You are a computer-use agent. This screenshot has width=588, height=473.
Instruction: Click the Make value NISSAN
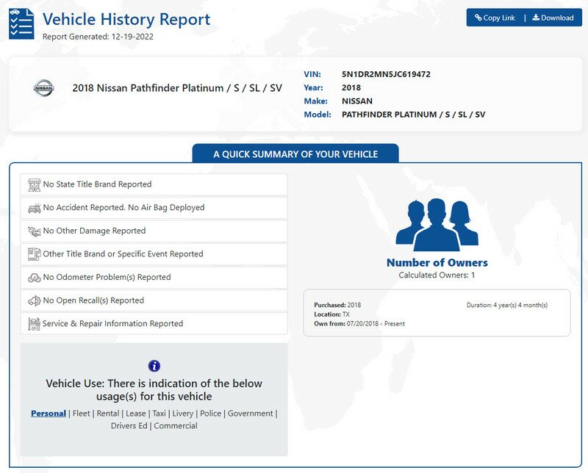tap(357, 101)
